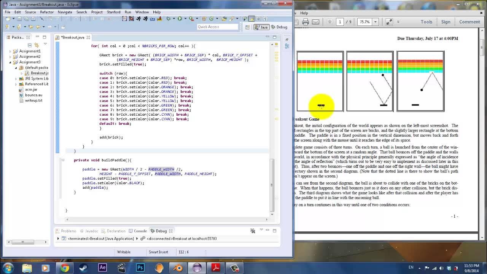Image resolution: width=487 pixels, height=274 pixels.
Task: Open the New file dropdown arrow
Action: pyautogui.click(x=13, y=18)
